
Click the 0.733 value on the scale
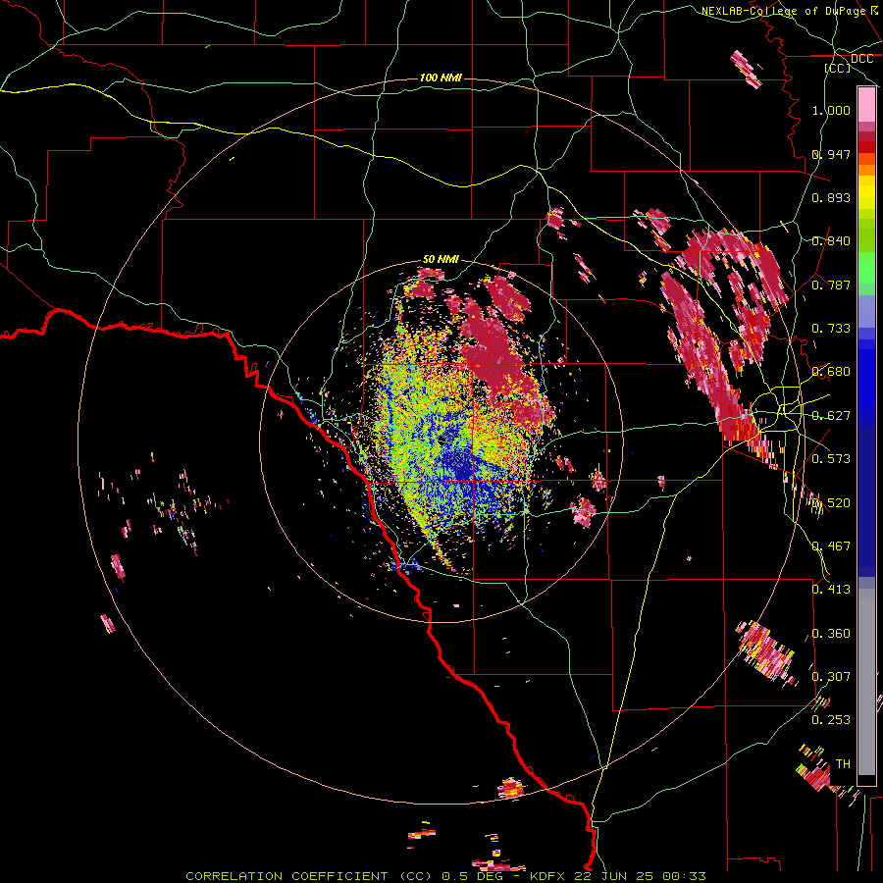tap(831, 329)
